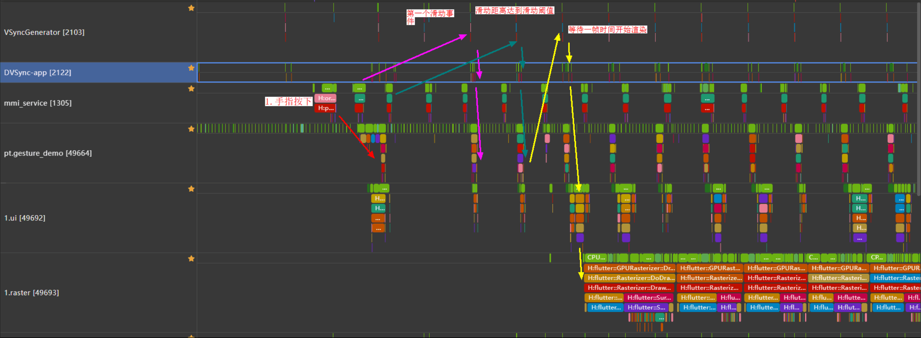
Task: Toggle the favorite star on pt.gesture_demo row
Action: 191,129
